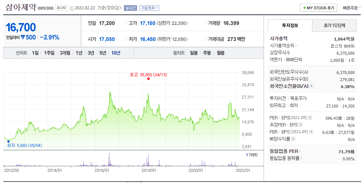Viewport: 363px width, 183px height.
Task: Click the PER value 596.43배
Action: click(334, 118)
